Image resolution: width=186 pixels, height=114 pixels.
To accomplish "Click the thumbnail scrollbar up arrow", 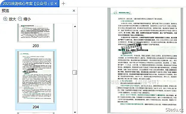I will pos(75,26).
